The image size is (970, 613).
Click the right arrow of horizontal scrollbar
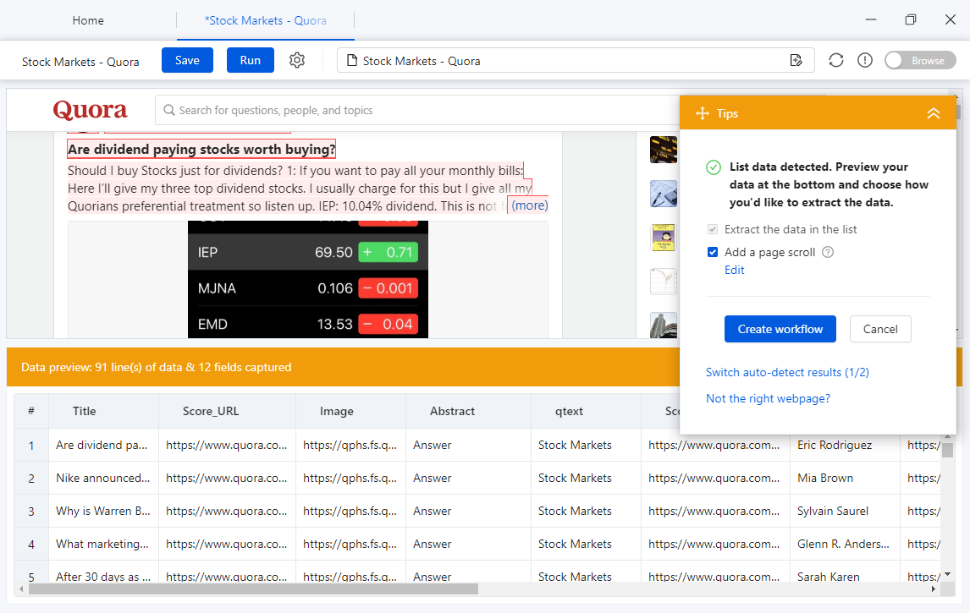tap(934, 588)
